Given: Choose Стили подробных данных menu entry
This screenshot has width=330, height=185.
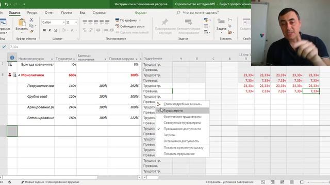Looking at the screenshot, I should coord(183,104).
